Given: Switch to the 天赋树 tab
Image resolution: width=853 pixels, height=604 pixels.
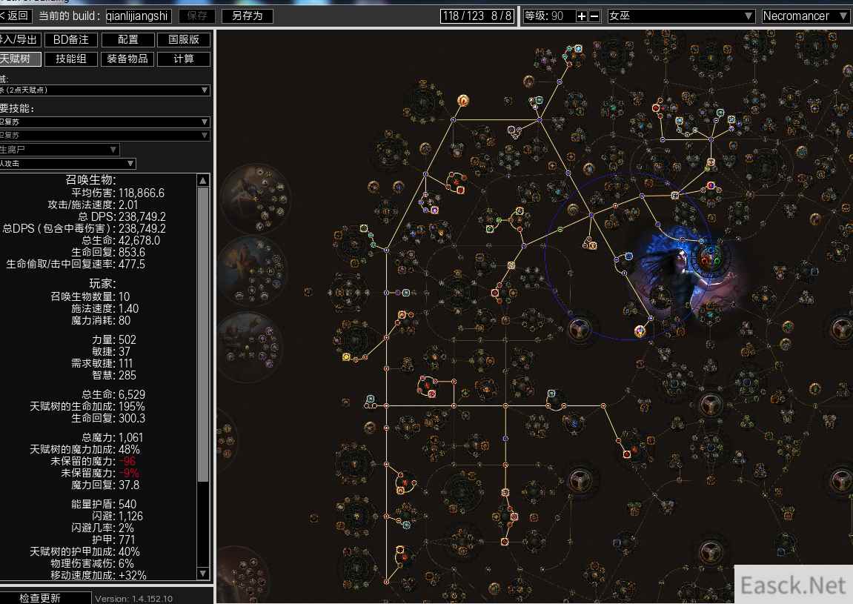Looking at the screenshot, I should [20, 59].
